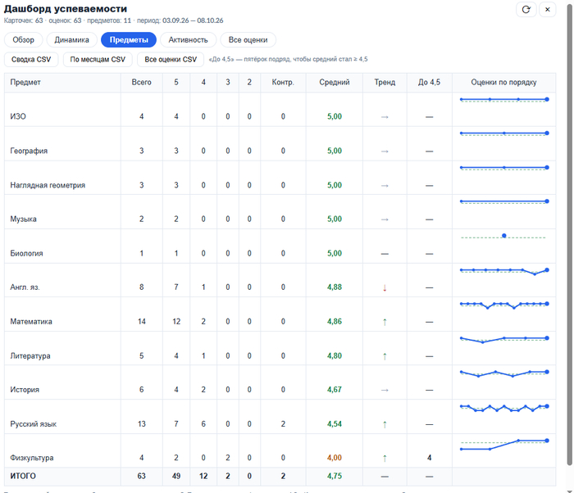574x493 pixels.
Task: Click the red down trend arrow for Англ. яз.
Action: coord(385,287)
